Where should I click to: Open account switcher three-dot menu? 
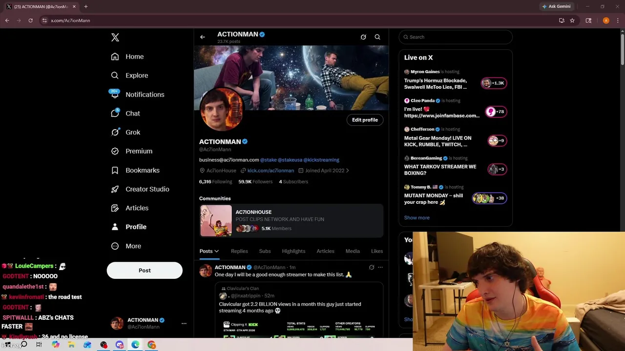coord(184,323)
